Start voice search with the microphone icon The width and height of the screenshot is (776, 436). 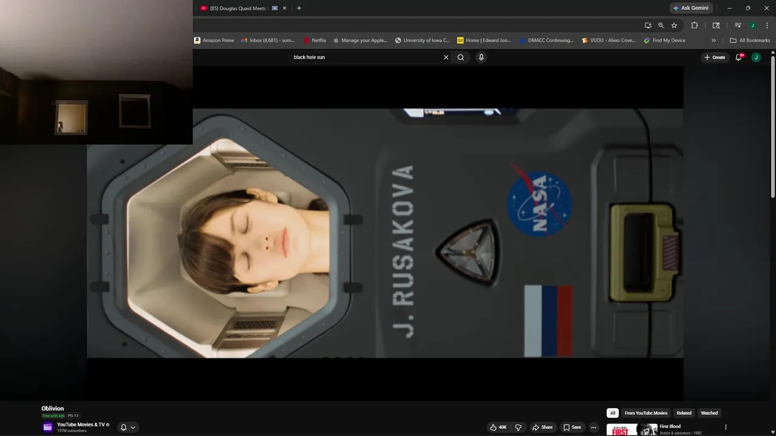tap(481, 58)
